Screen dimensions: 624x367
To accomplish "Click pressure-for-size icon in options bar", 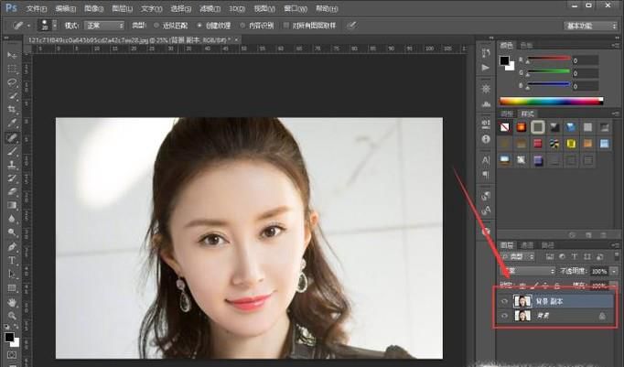I will (350, 26).
